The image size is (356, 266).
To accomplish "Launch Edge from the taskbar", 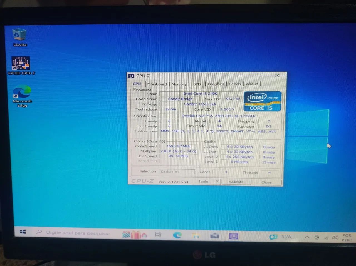I will (177, 235).
